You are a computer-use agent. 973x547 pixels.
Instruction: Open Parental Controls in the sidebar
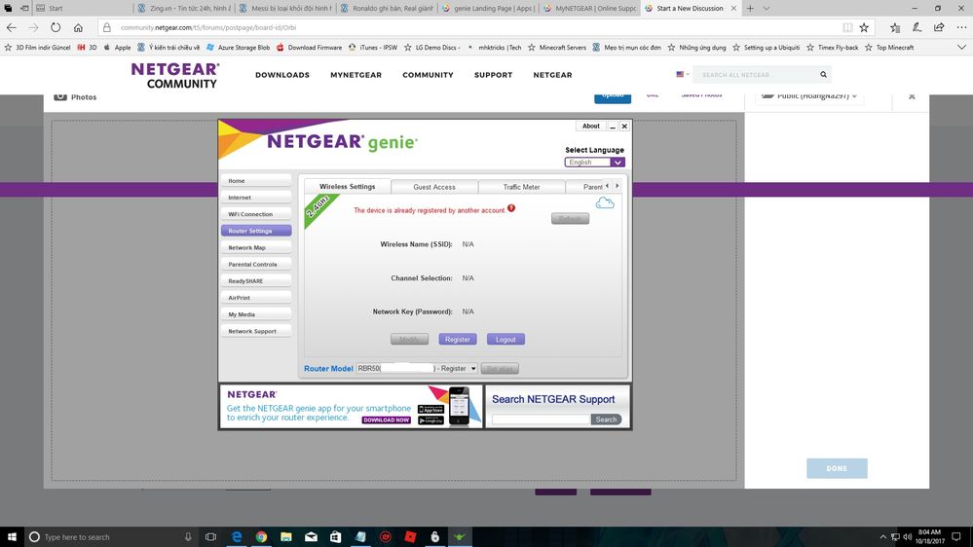tap(255, 265)
